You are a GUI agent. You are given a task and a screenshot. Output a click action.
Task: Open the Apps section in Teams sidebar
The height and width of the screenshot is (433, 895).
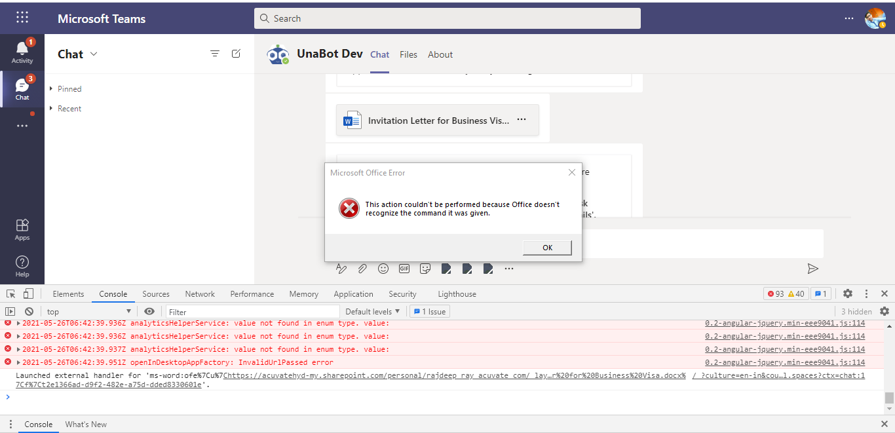point(22,229)
